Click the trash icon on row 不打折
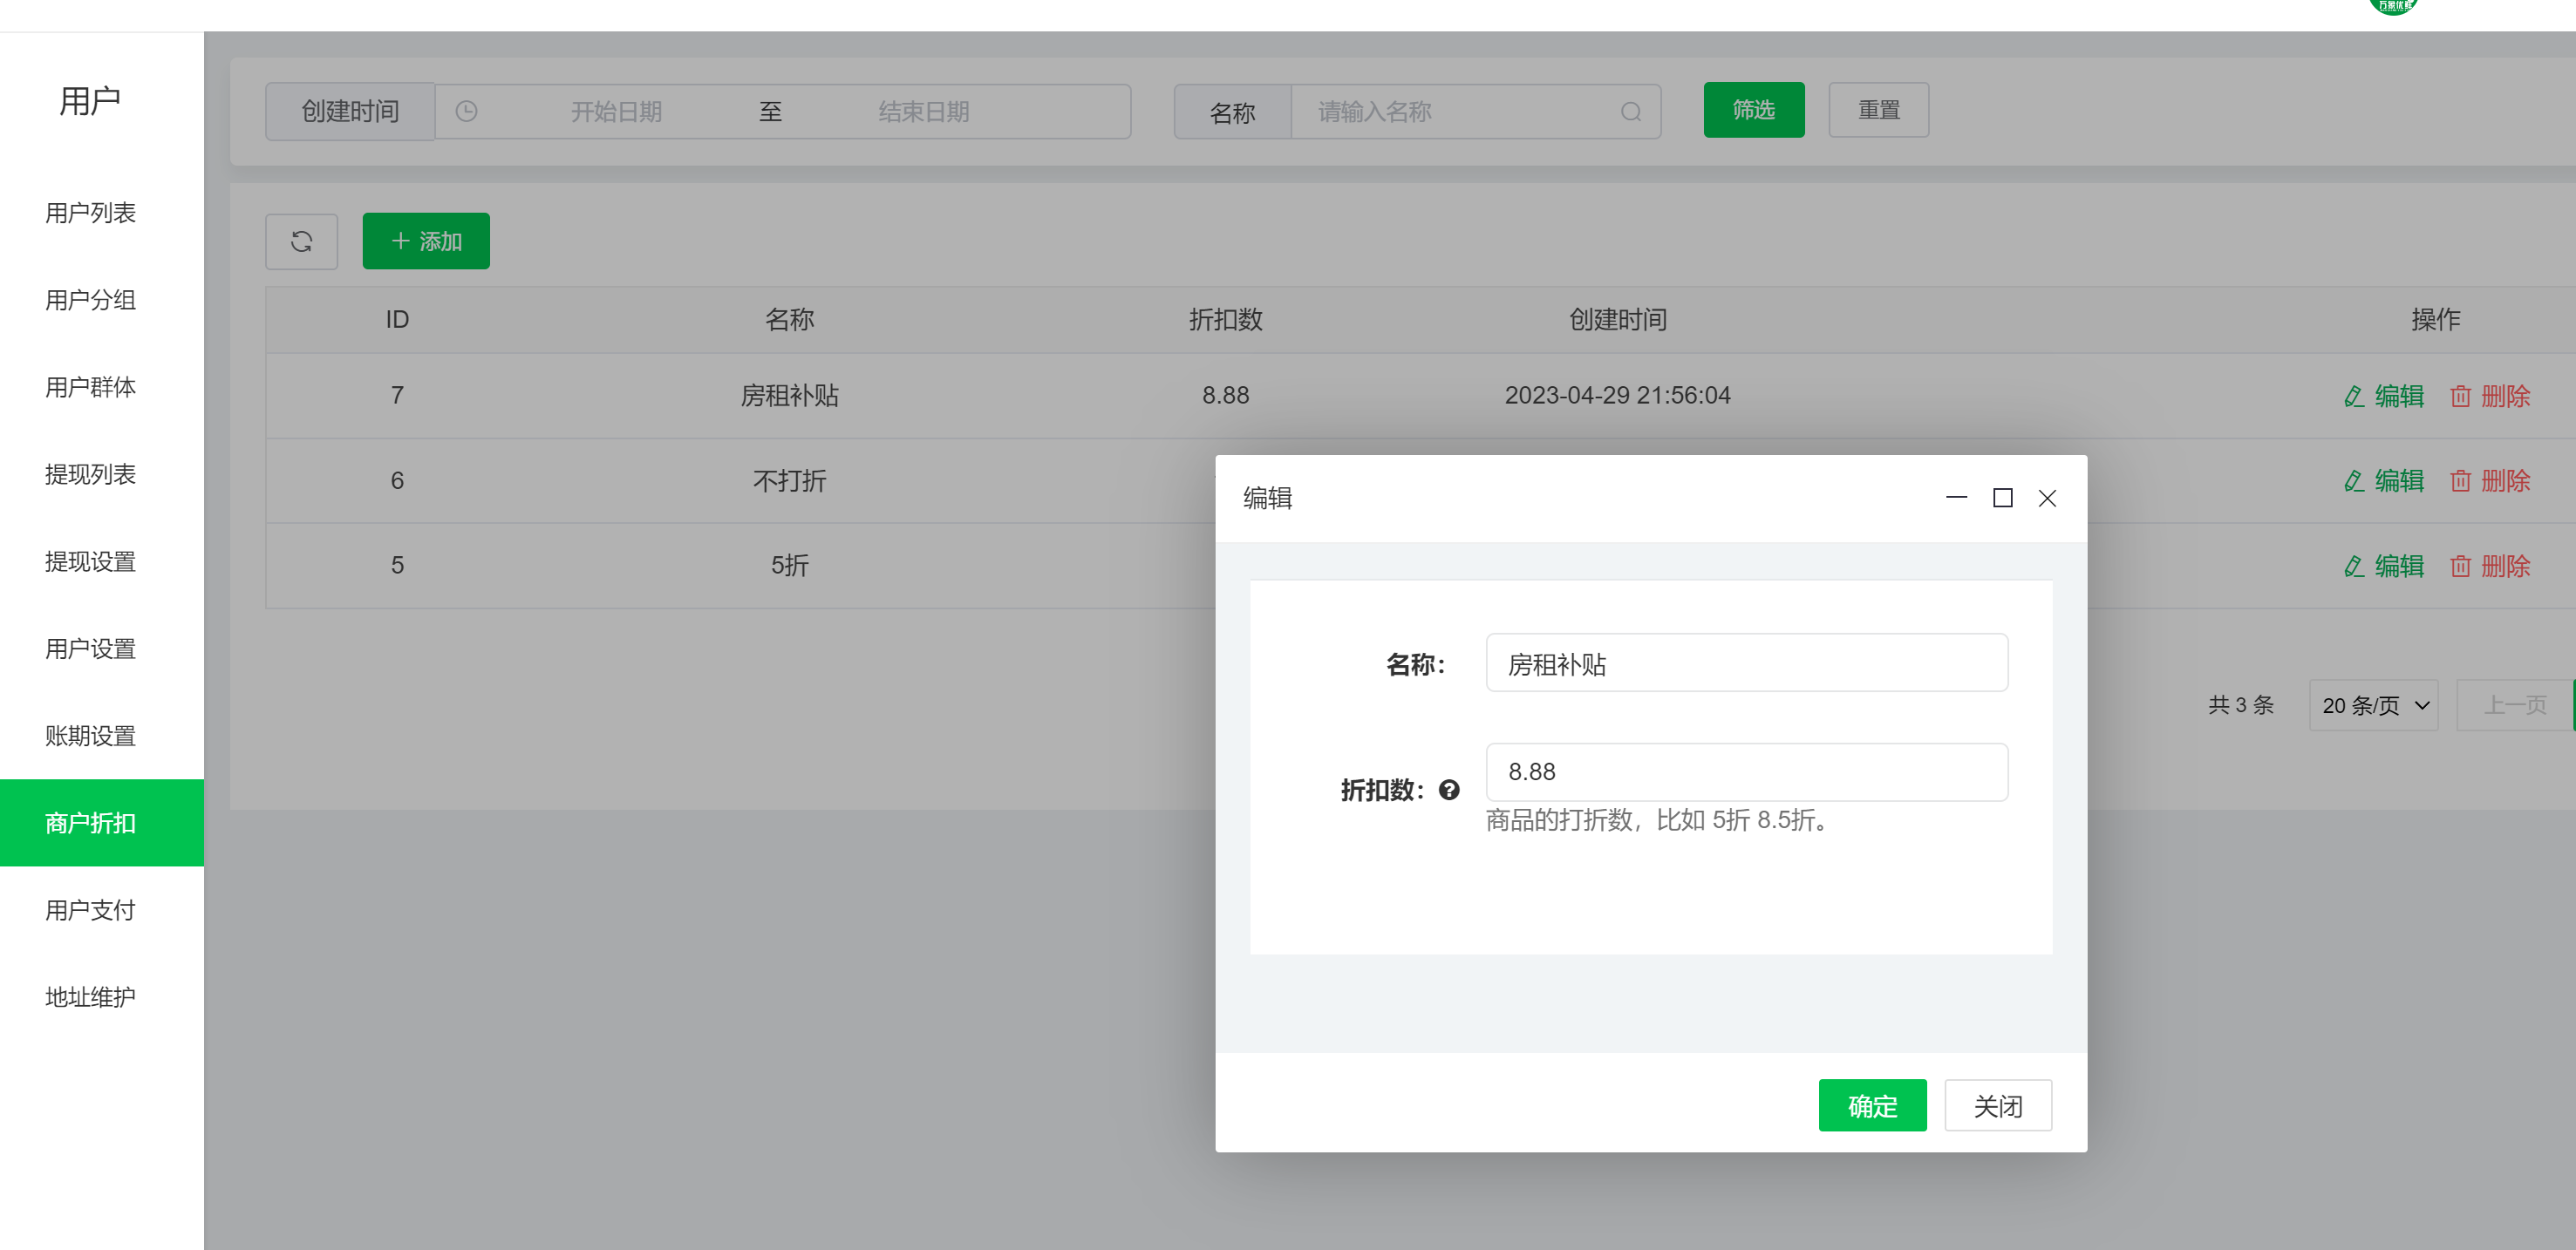This screenshot has height=1250, width=2576. (2460, 480)
